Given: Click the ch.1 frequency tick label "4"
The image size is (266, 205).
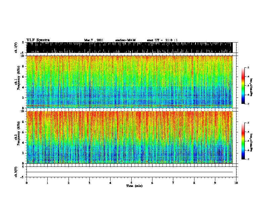Looking at the screenshot, I should pos(24,87).
